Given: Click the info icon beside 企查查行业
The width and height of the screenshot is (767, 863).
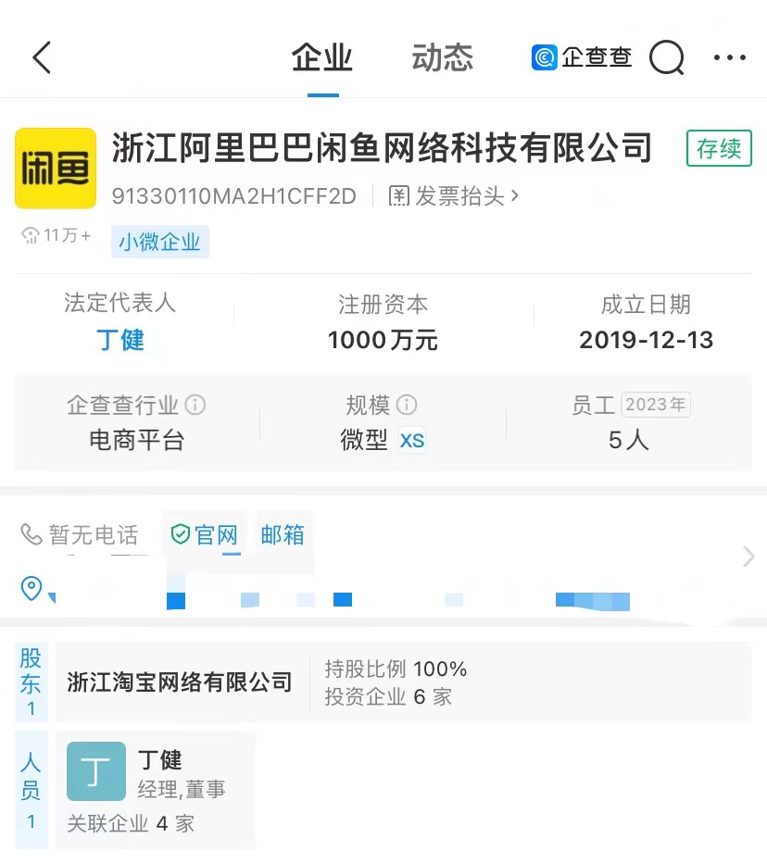Looking at the screenshot, I should 195,405.
